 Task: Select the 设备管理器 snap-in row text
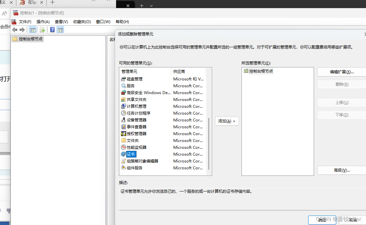coord(137,120)
